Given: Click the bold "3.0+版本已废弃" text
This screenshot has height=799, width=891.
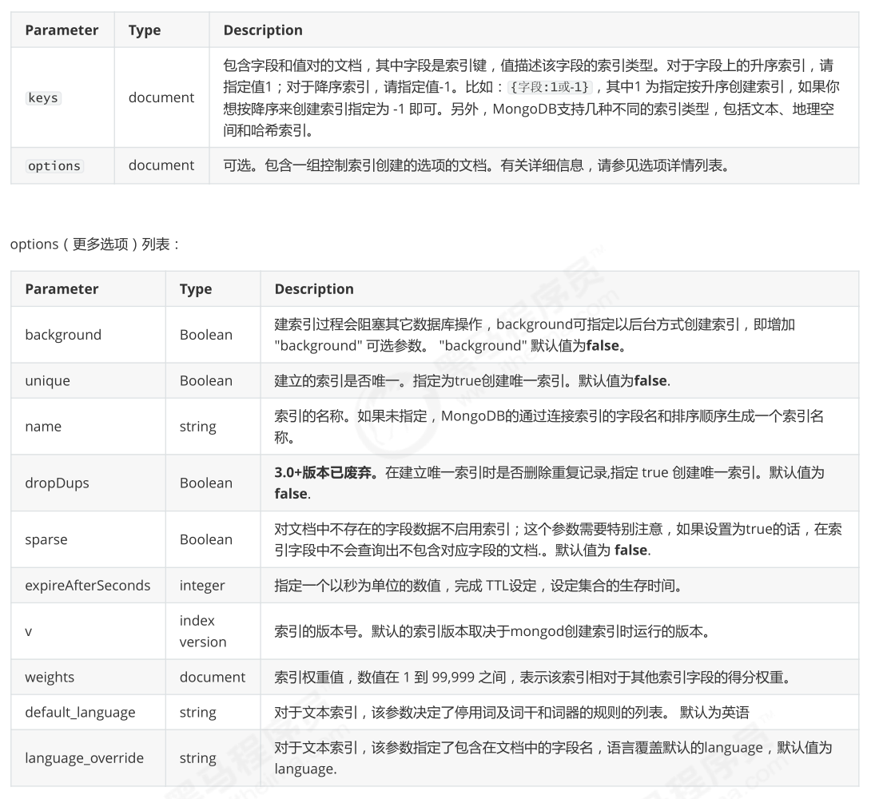Looking at the screenshot, I should (327, 473).
